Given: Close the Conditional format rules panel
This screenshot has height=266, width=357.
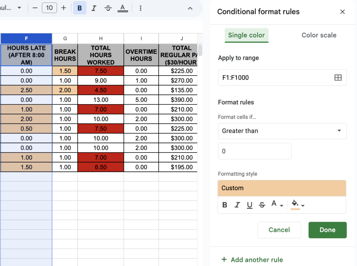Looking at the screenshot, I should (342, 11).
